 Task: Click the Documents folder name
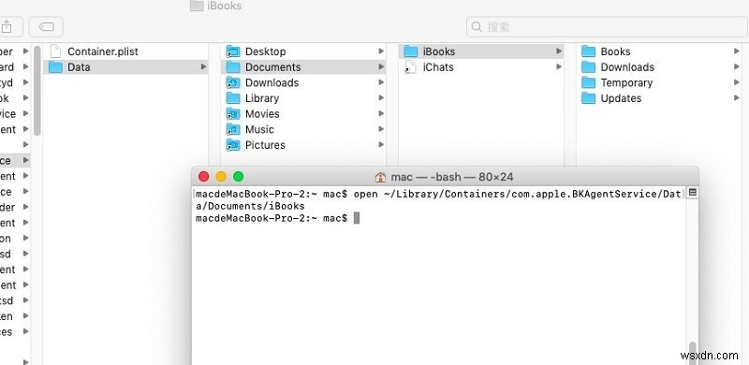point(273,67)
